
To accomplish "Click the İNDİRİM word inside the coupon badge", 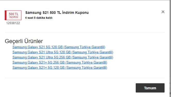I will pyautogui.click(x=14, y=17).
